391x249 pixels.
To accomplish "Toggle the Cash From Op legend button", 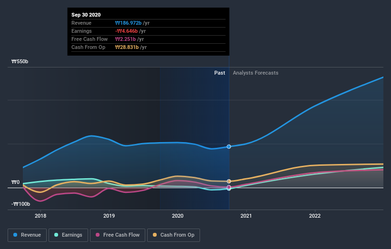I will click(173, 235).
